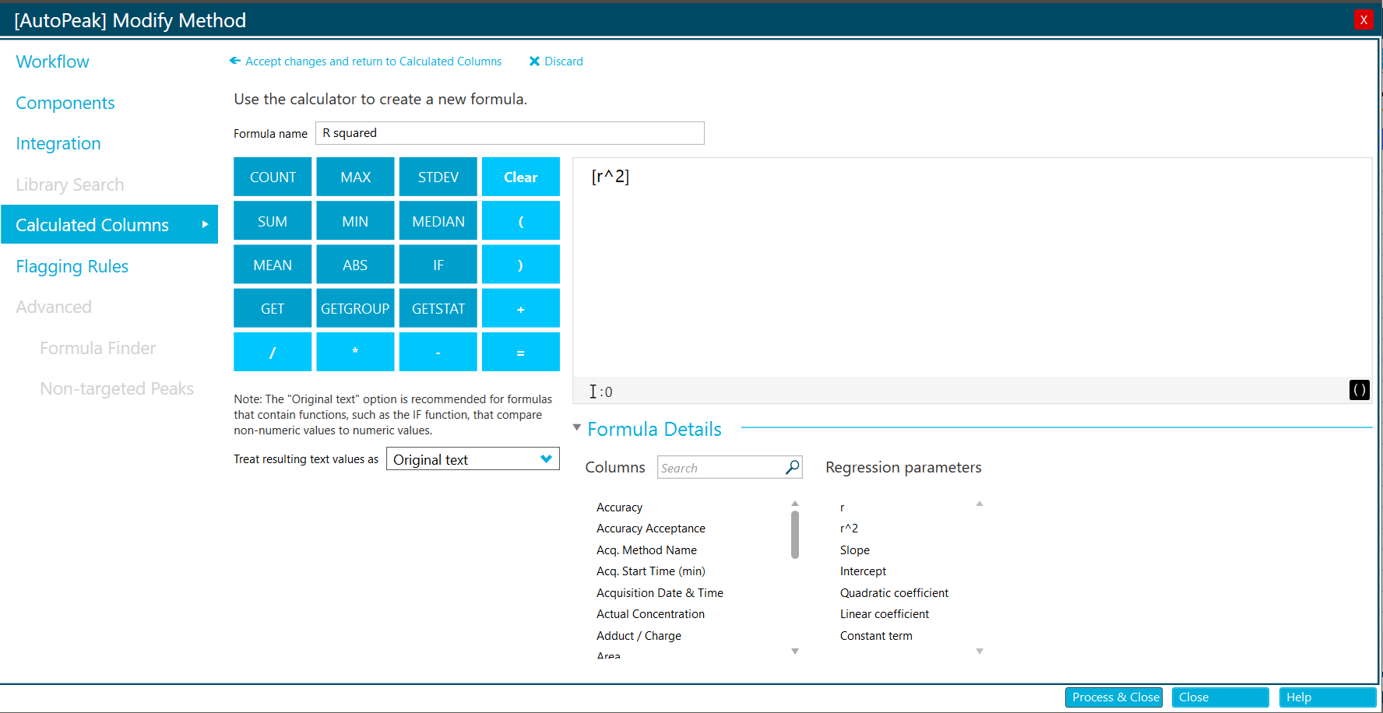Image resolution: width=1383 pixels, height=713 pixels.
Task: Select Slope regression parameter
Action: click(x=854, y=550)
